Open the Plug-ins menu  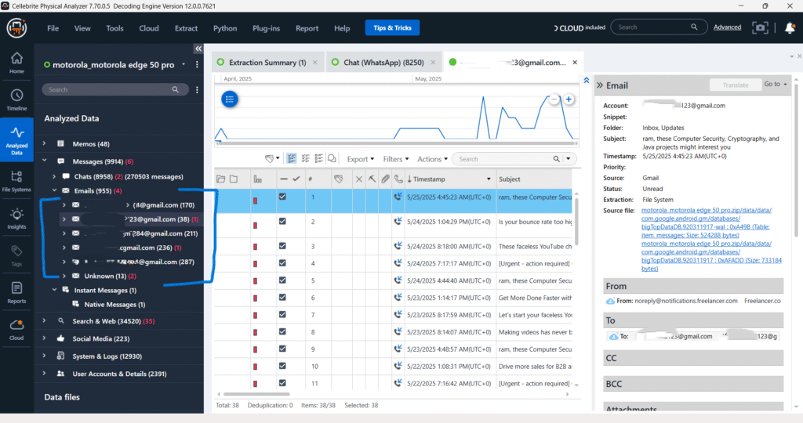pos(267,28)
